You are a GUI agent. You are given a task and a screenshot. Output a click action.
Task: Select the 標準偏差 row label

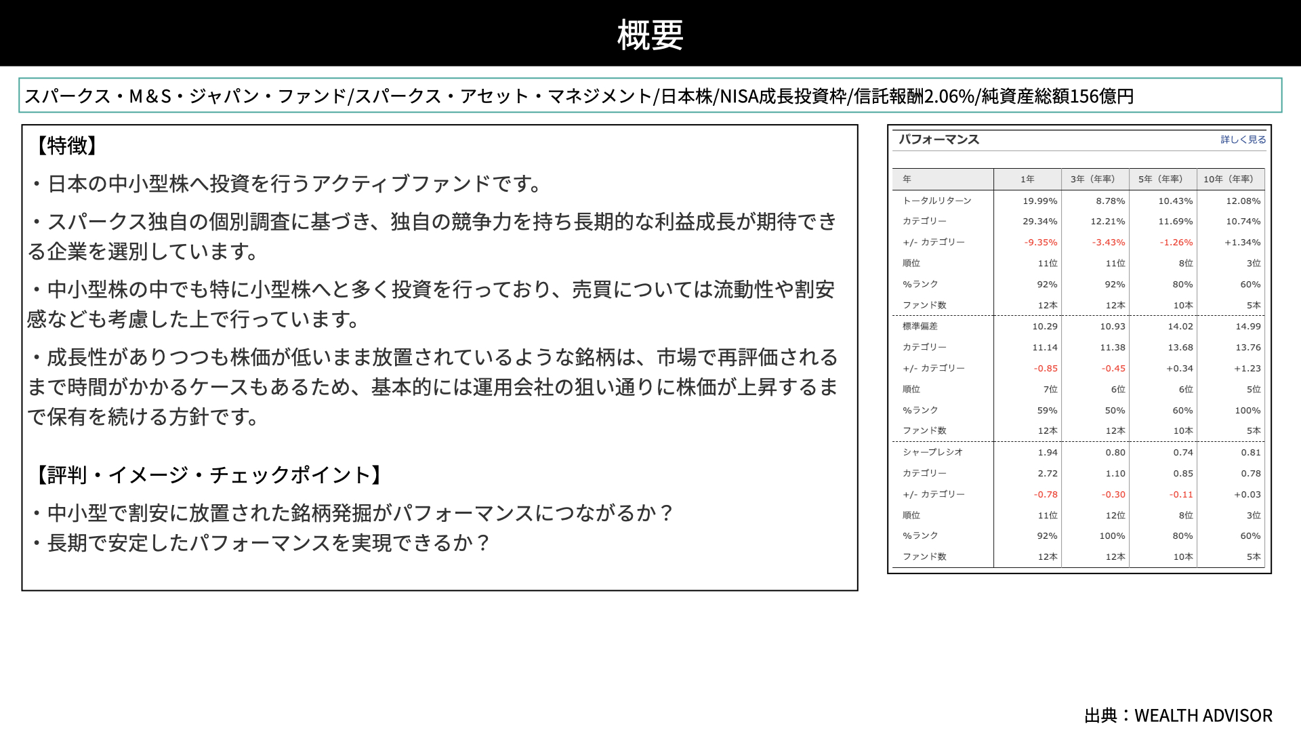[920, 326]
